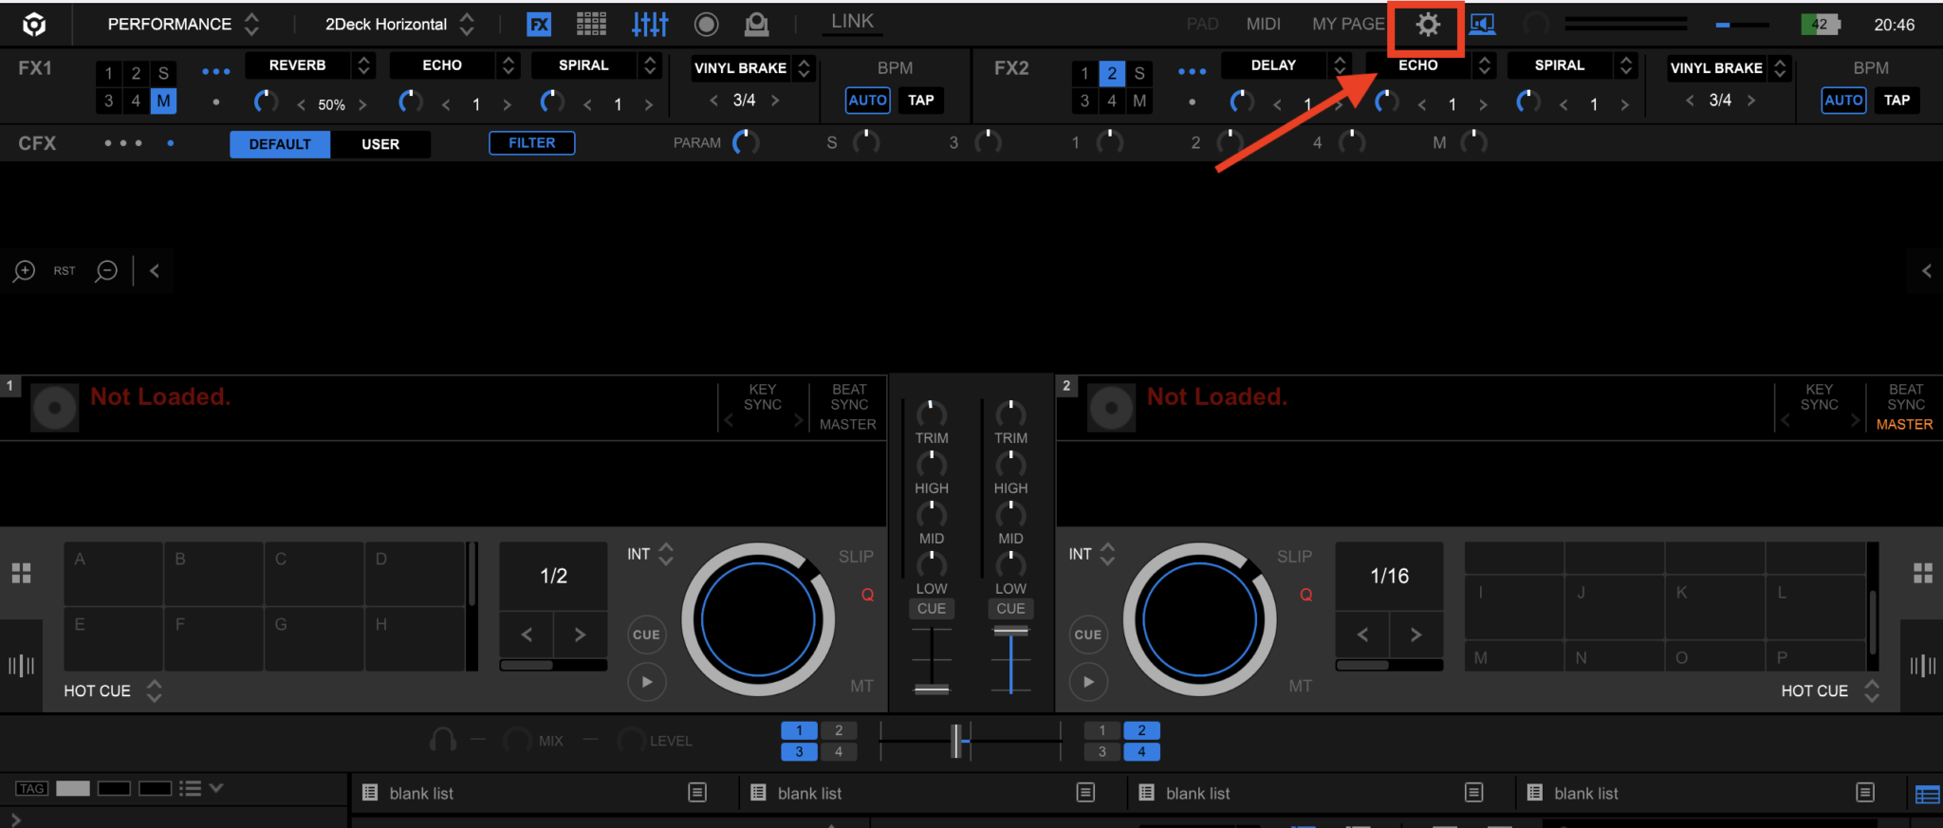Toggle FX1 master channel M button
The height and width of the screenshot is (828, 1943).
tap(163, 101)
